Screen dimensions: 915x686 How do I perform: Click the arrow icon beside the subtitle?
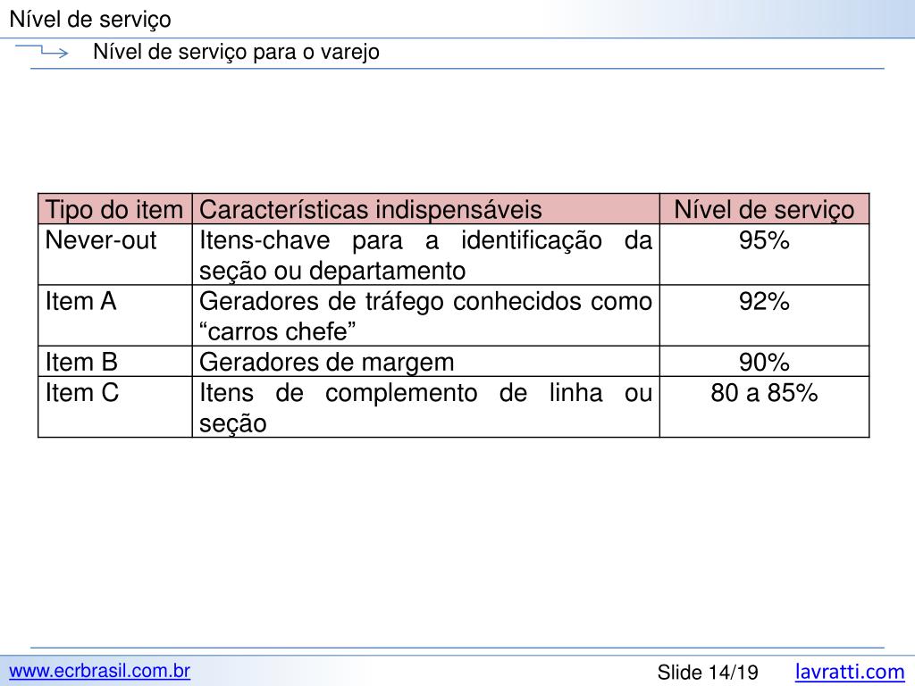41,51
